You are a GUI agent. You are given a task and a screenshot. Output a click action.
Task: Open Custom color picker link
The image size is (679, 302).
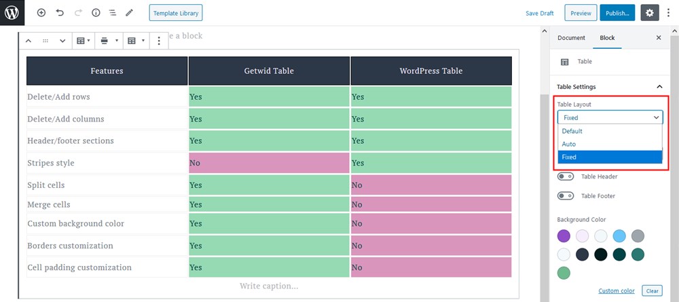(x=617, y=290)
